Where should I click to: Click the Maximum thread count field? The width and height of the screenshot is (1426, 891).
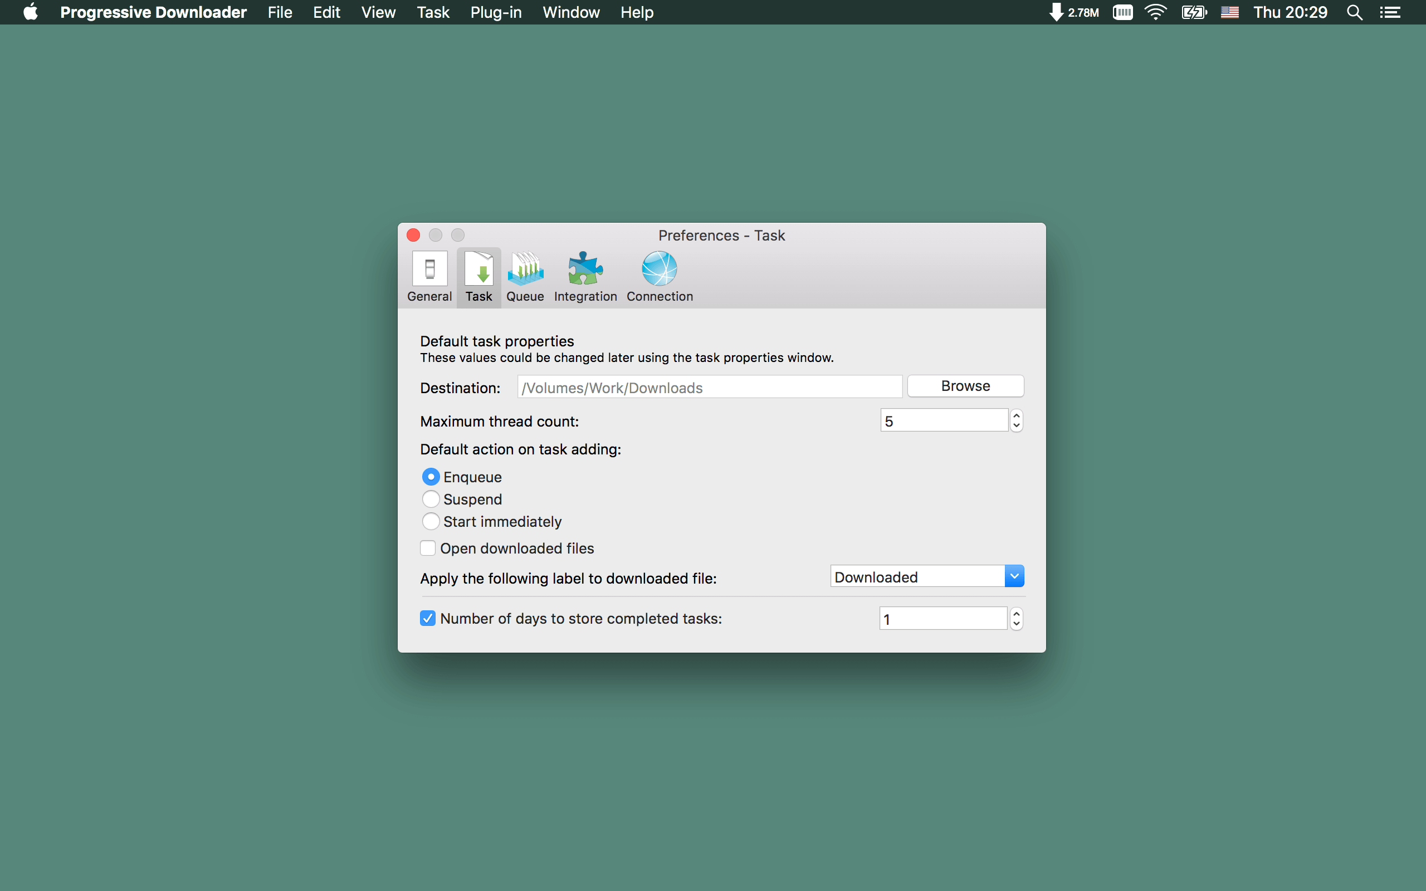click(945, 421)
